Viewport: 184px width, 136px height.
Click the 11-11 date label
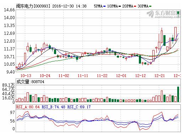tap(83, 76)
